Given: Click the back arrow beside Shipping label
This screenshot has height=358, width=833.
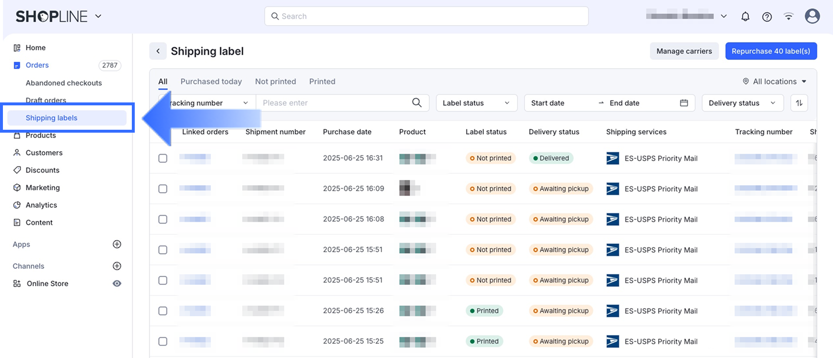Looking at the screenshot, I should tap(158, 51).
